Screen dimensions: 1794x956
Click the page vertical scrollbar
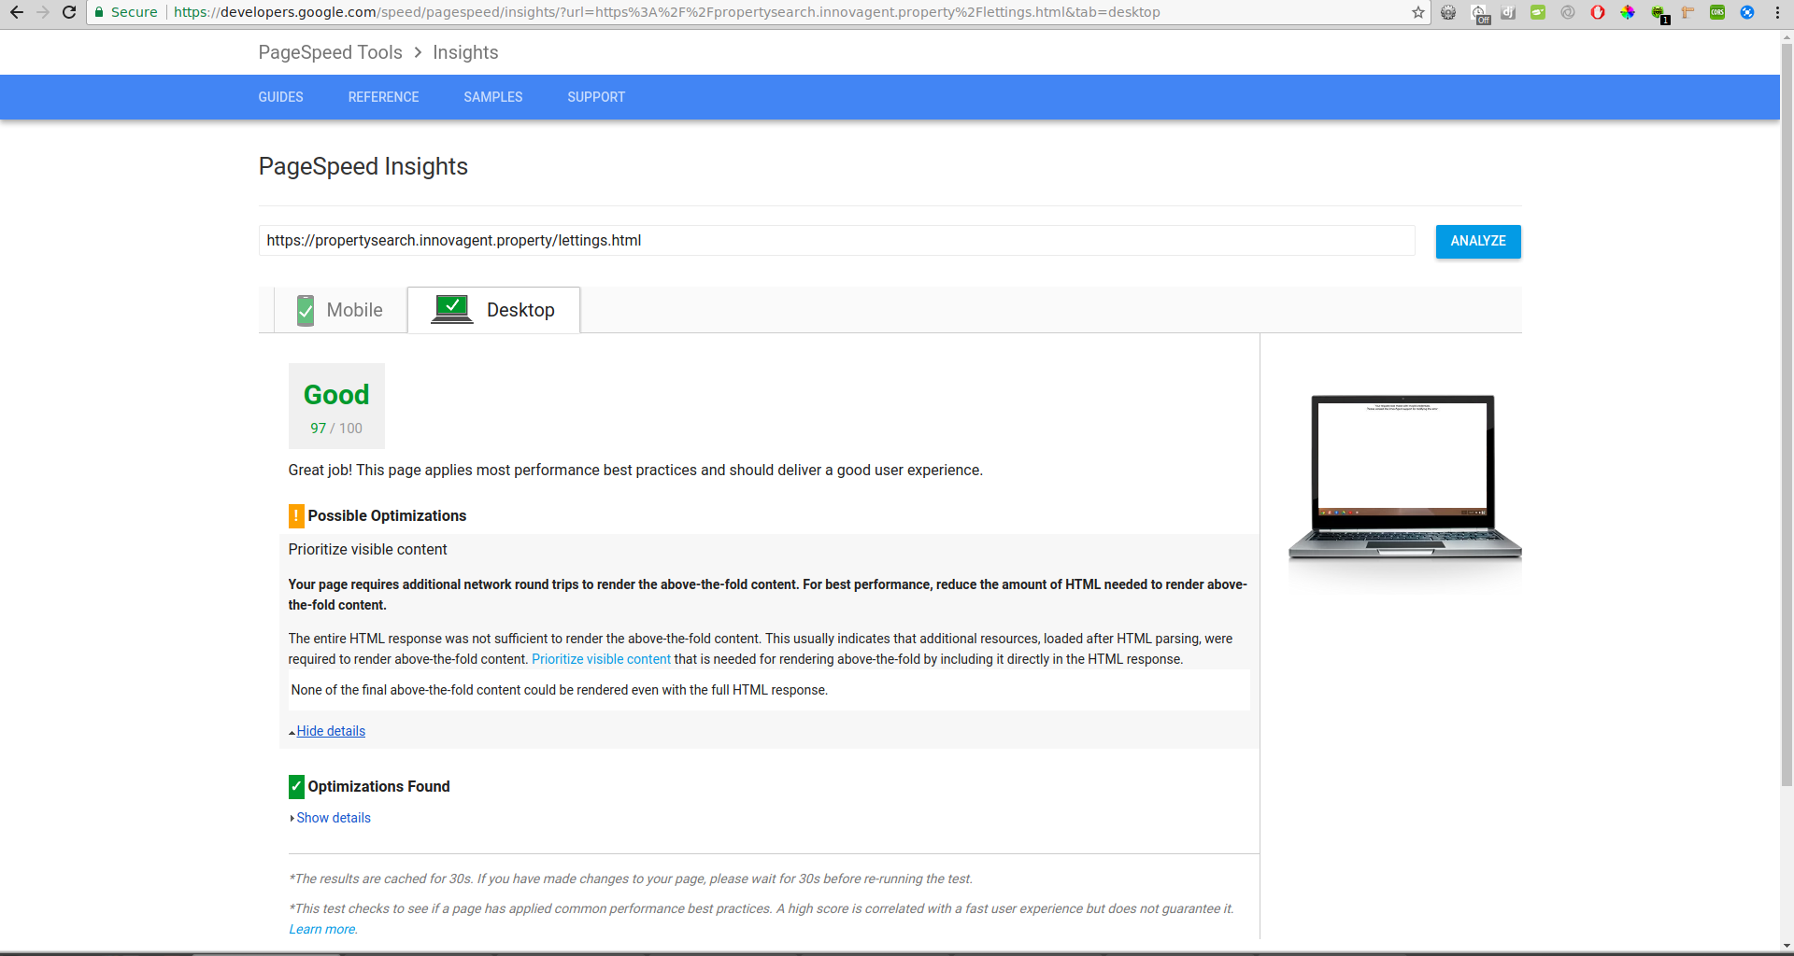tap(1787, 415)
